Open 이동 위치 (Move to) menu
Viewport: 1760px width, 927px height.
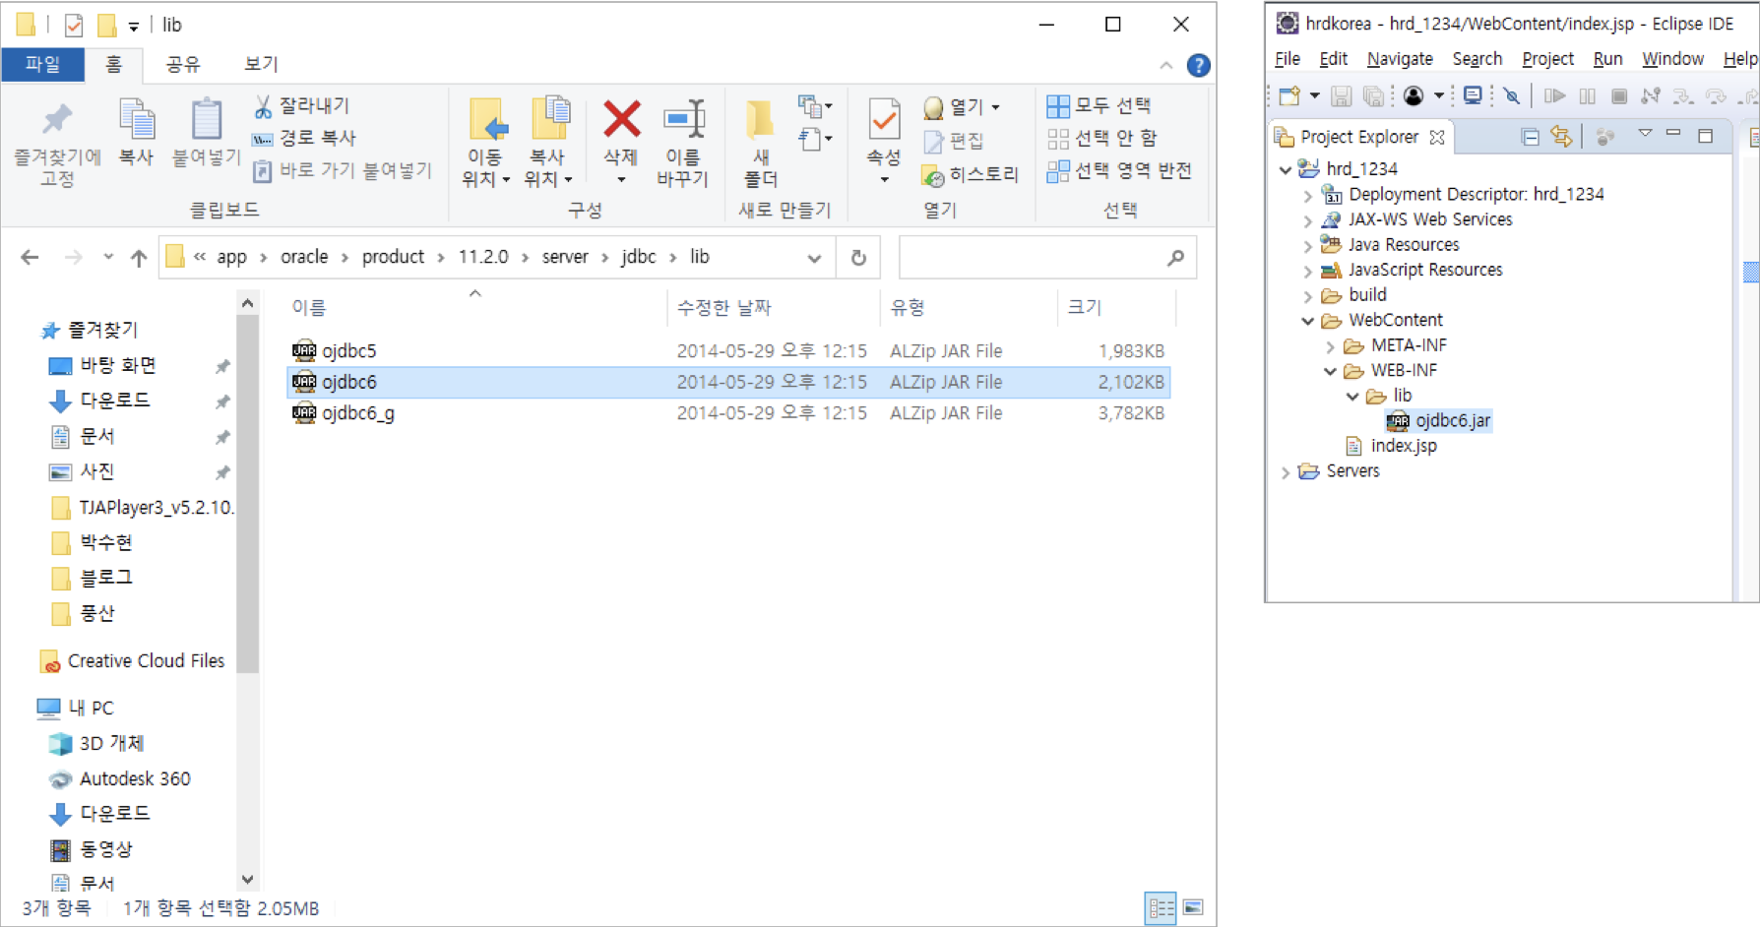[485, 143]
